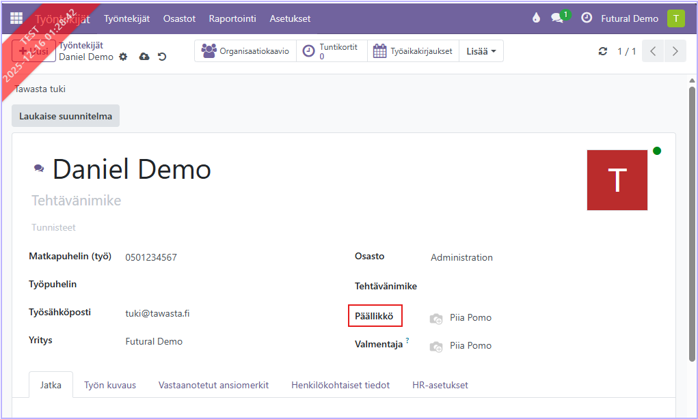
Task: Click the Työsähköposti field with tuki@tawasta.fi
Action: (158, 313)
